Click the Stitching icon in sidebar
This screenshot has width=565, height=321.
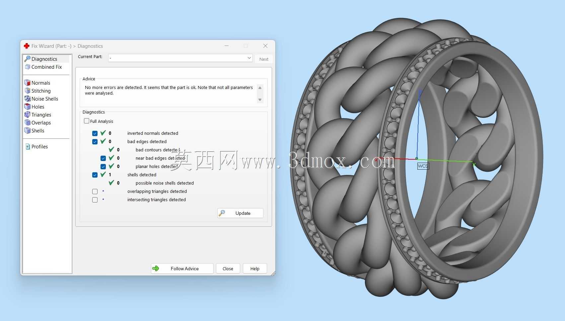click(28, 91)
